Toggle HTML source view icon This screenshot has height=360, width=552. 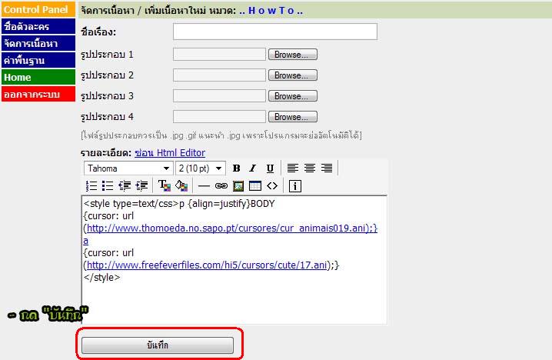[x=272, y=185]
